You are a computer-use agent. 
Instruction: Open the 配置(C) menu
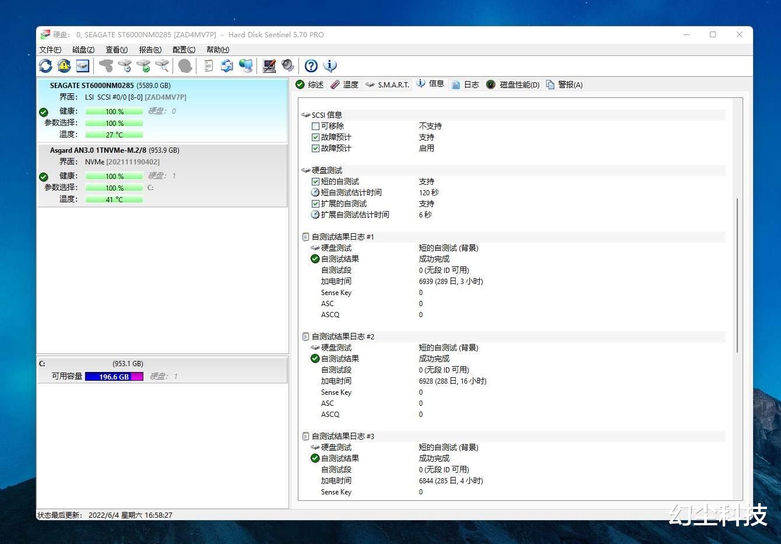coord(184,50)
